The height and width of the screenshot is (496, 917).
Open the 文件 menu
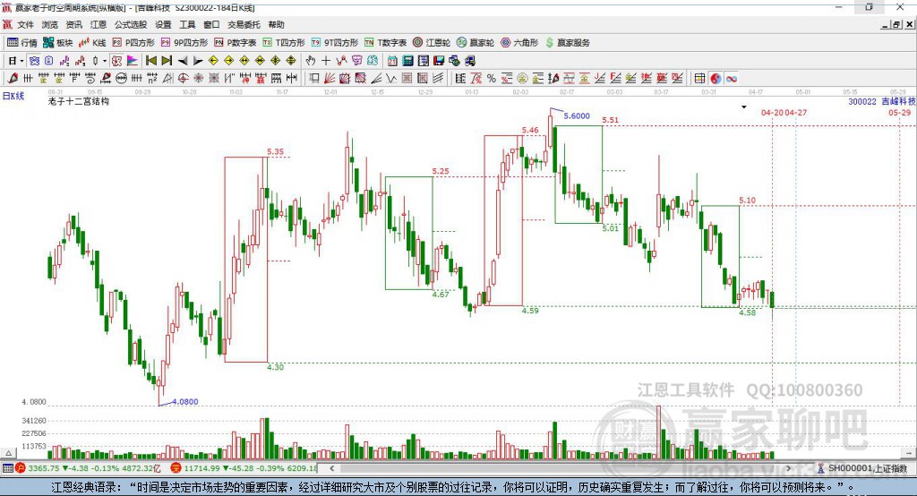25,24
